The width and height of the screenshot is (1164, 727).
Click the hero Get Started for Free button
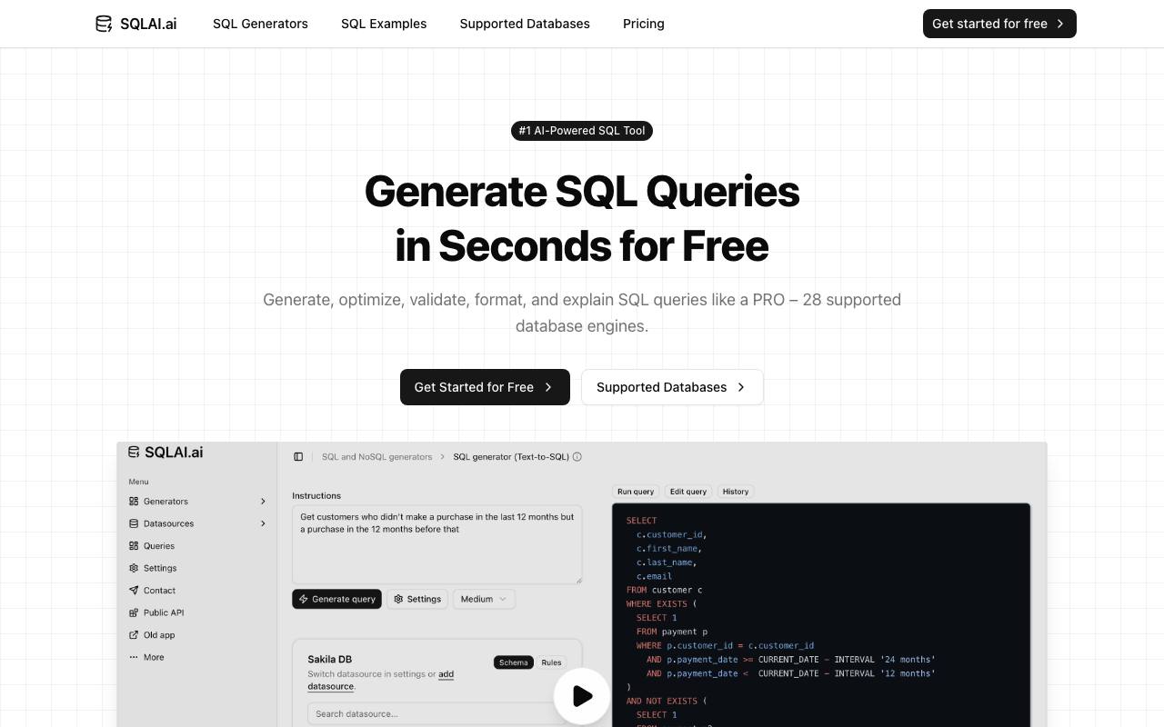[485, 387]
